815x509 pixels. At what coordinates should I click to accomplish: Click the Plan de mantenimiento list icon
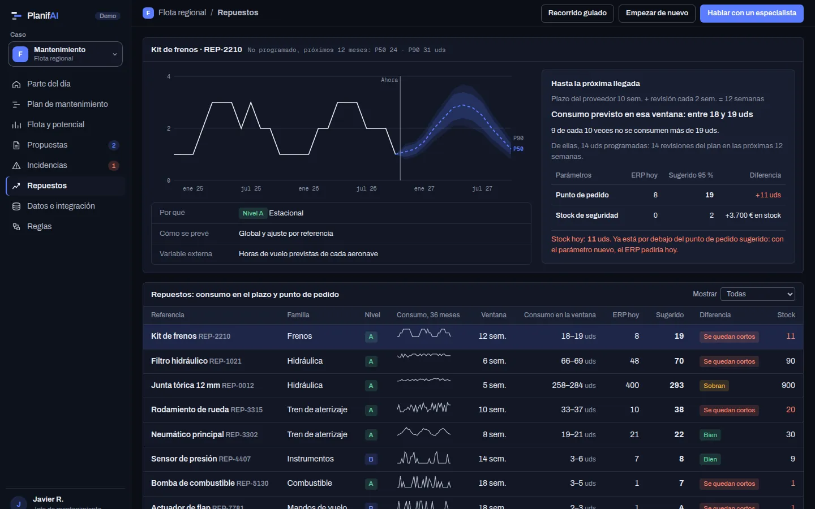[x=16, y=105]
